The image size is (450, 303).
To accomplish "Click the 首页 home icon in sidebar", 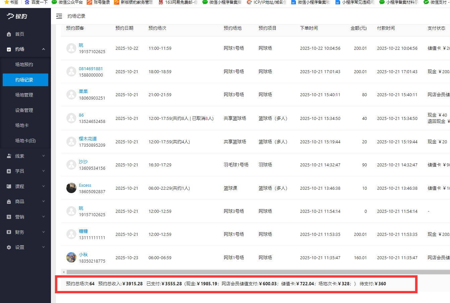I will pos(9,34).
